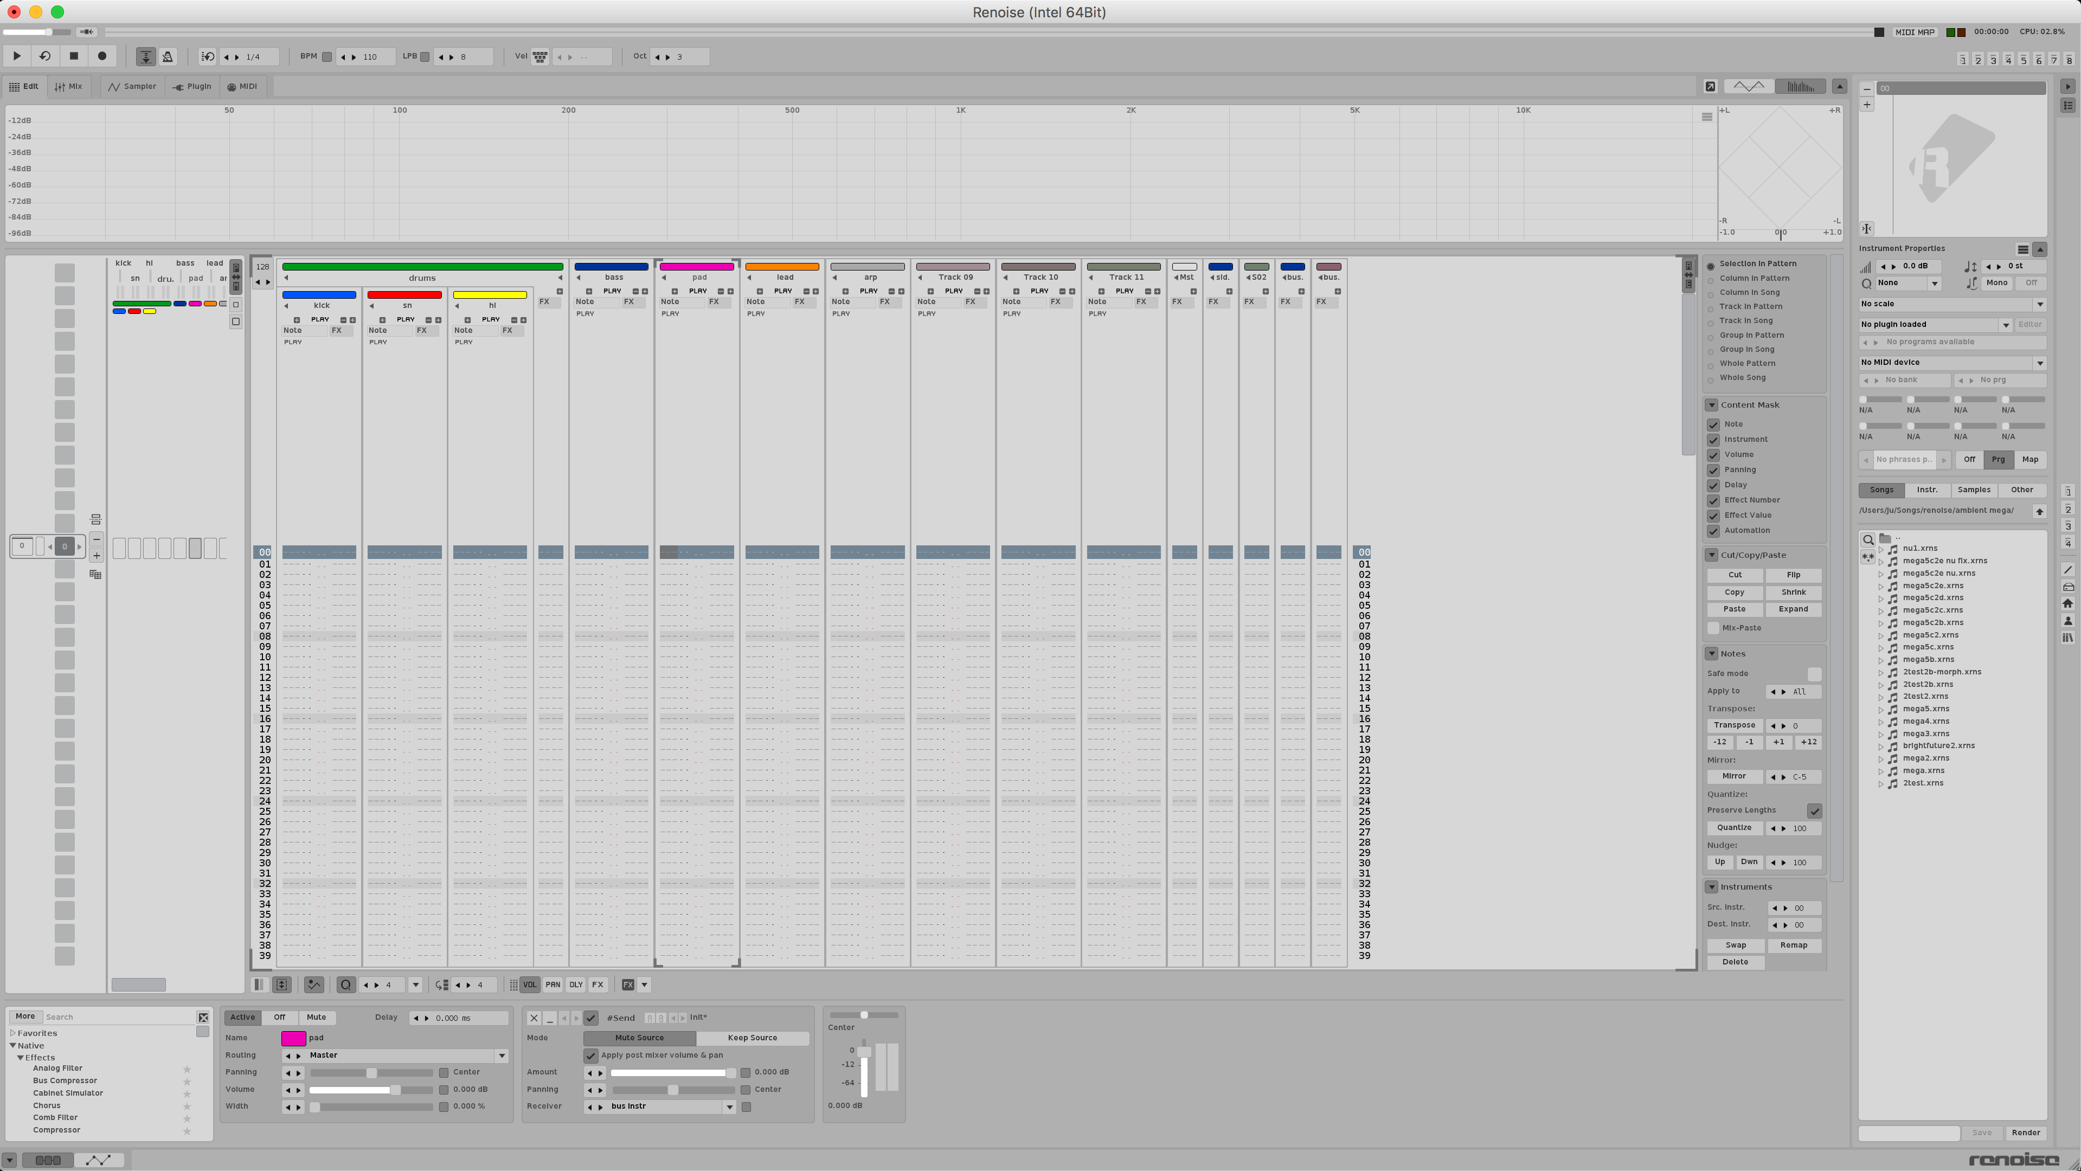Go to parent folder in browser
Image resolution: width=2081 pixels, height=1171 pixels.
coord(2039,511)
